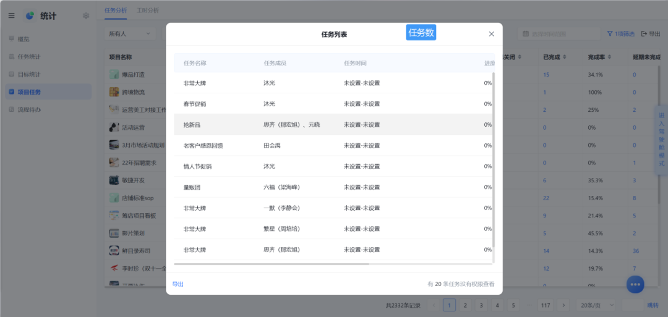Viewport: 668px width, 317px height.
Task: Click the member 田会禹 cell
Action: coord(272,145)
